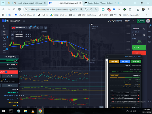Open the bar-chart statistics icon in left sidebar
The height and width of the screenshot is (114, 152).
pyautogui.click(x=4, y=45)
